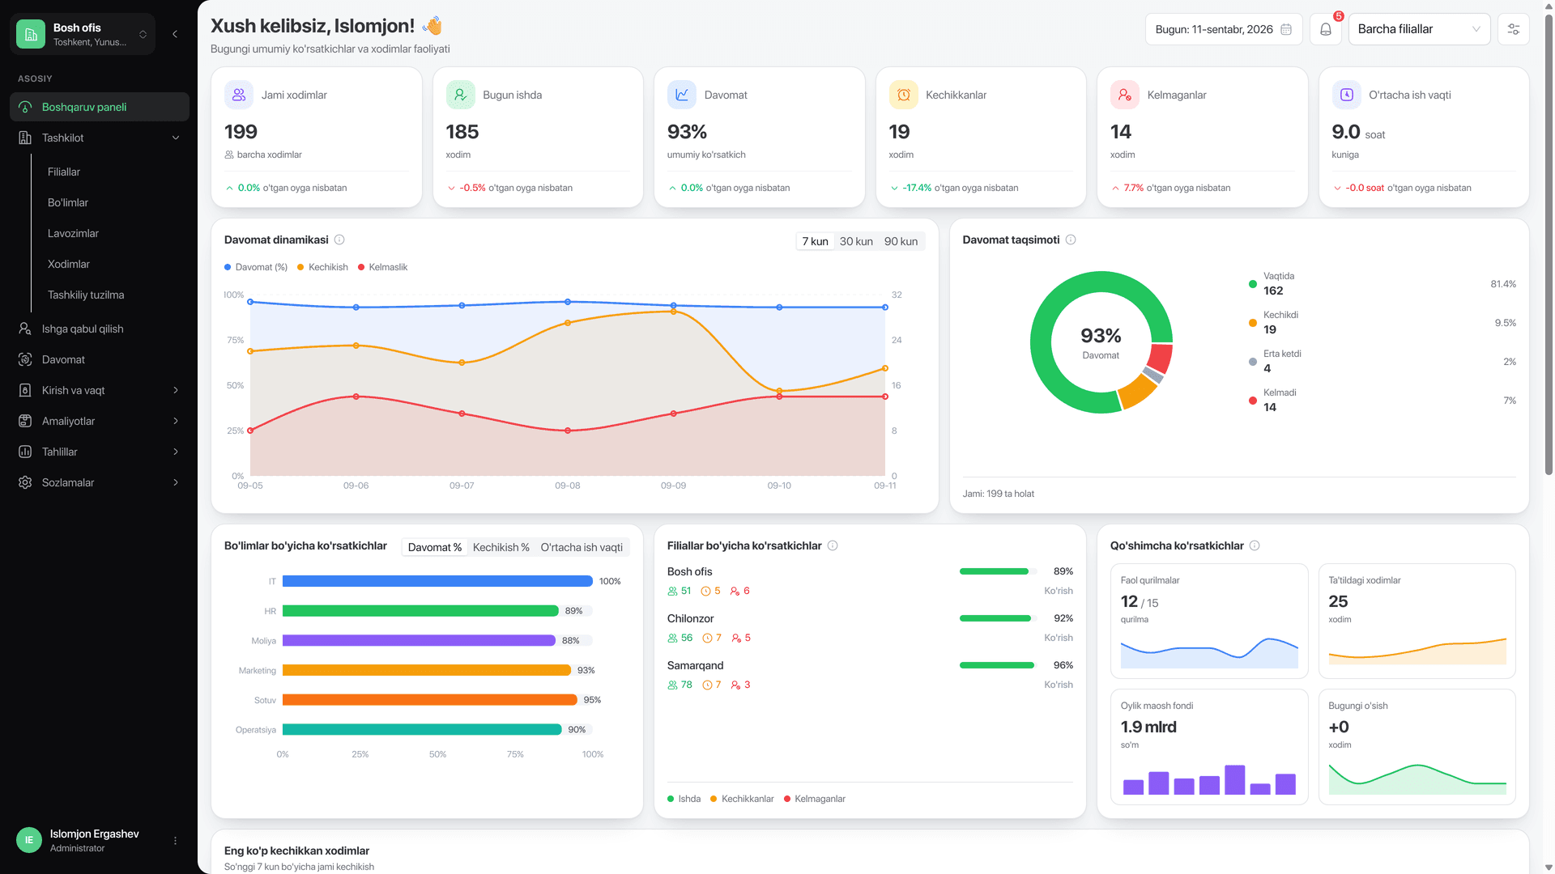Show info for Davomat taqsimoti
Viewport: 1555px width, 874px height.
(x=1071, y=240)
